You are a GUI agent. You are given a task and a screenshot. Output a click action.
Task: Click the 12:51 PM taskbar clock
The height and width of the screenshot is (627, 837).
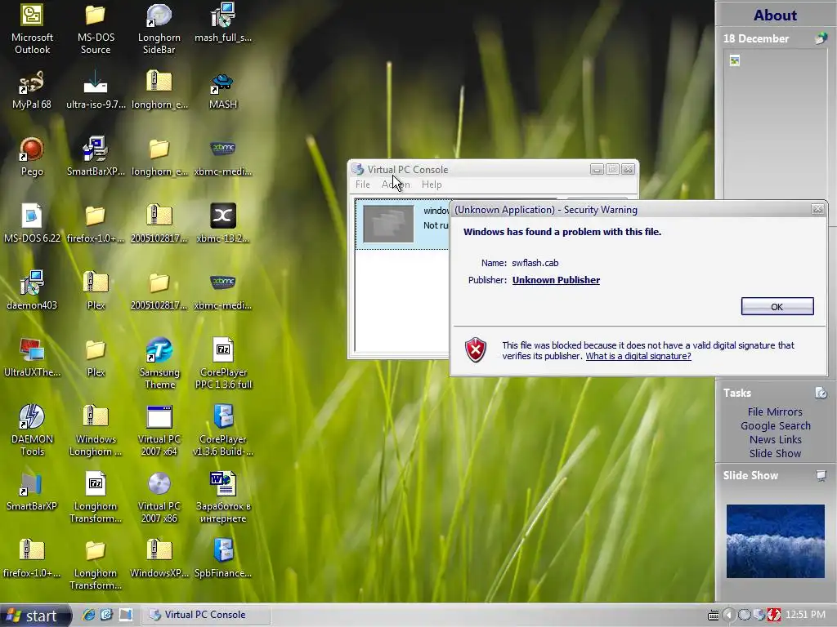805,615
